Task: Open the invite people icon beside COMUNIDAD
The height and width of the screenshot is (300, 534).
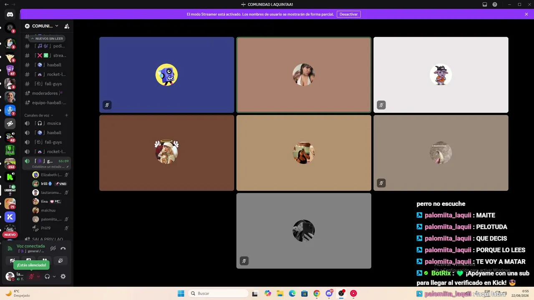Action: [67, 26]
